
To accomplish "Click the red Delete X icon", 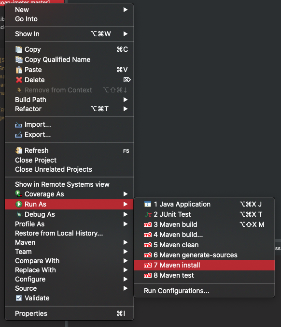I will click(19, 80).
